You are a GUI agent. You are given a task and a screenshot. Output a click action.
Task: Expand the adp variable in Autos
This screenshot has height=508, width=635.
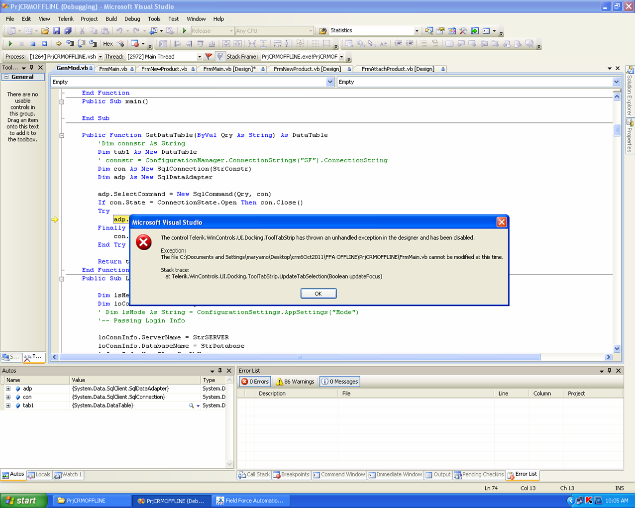pyautogui.click(x=8, y=389)
